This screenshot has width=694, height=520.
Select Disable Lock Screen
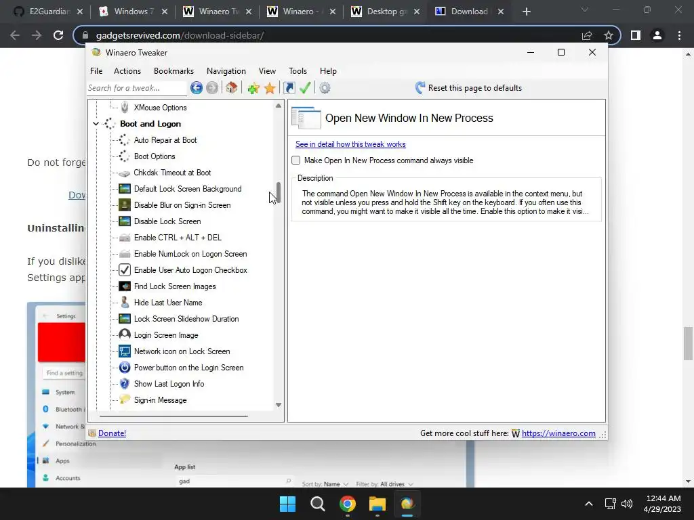pyautogui.click(x=167, y=221)
